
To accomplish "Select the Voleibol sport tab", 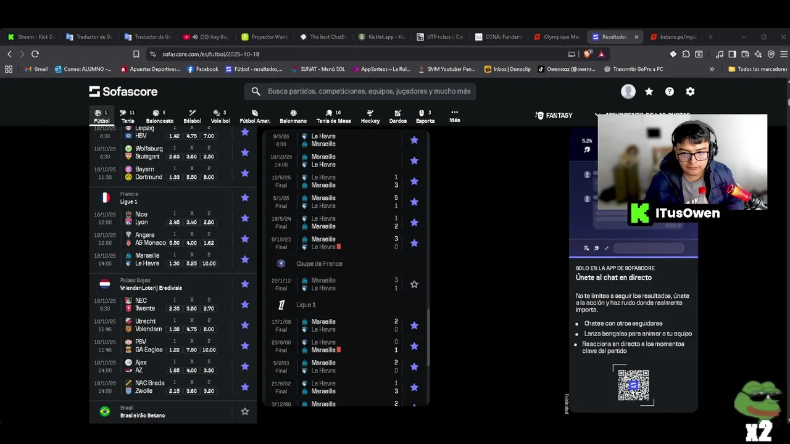I will (220, 117).
